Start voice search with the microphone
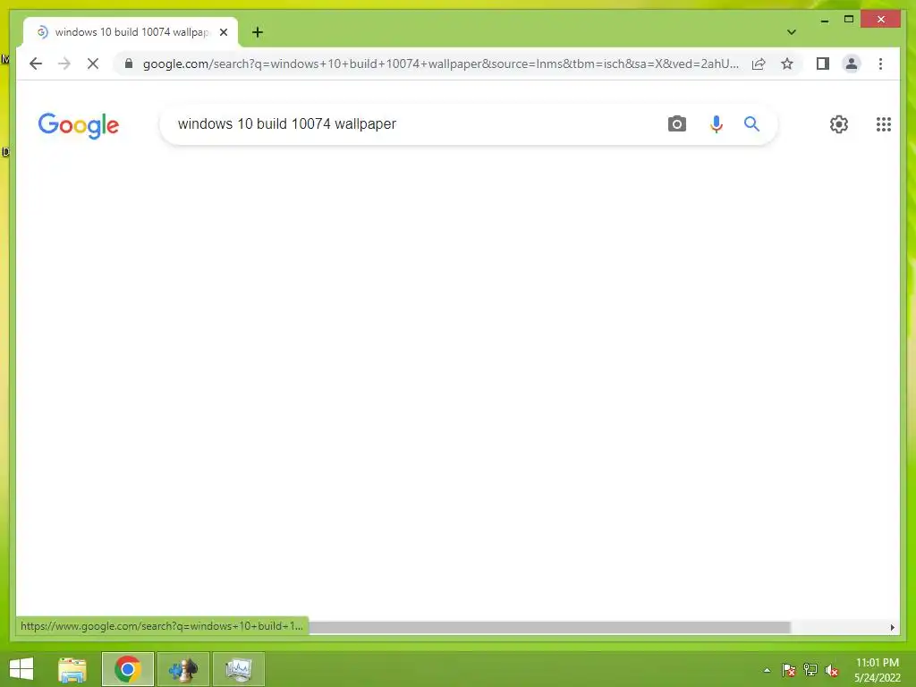 click(716, 123)
